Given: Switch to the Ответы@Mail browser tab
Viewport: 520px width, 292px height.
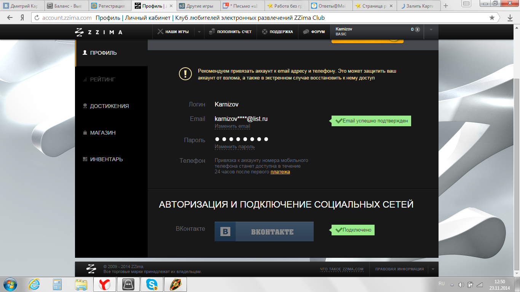Looking at the screenshot, I should 331,6.
